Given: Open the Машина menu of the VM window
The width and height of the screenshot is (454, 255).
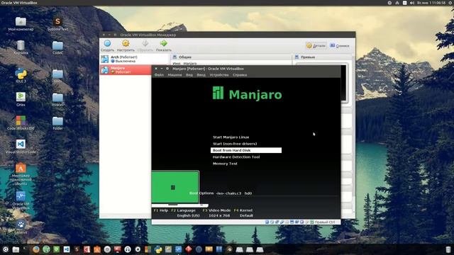Looking at the screenshot, I should (x=175, y=75).
